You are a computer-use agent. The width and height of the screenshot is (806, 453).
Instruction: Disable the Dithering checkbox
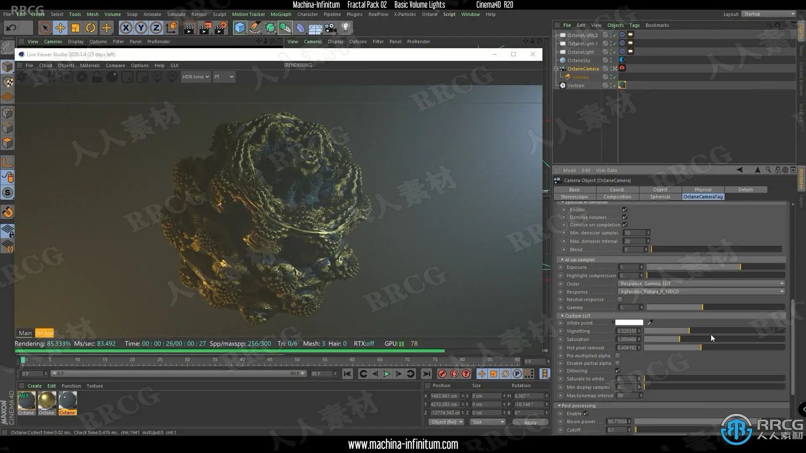[618, 371]
